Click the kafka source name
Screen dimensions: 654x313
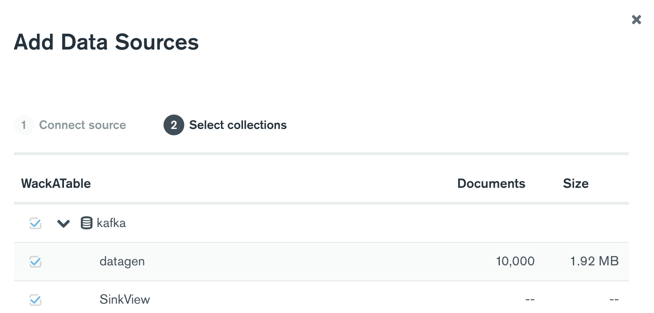tap(111, 223)
